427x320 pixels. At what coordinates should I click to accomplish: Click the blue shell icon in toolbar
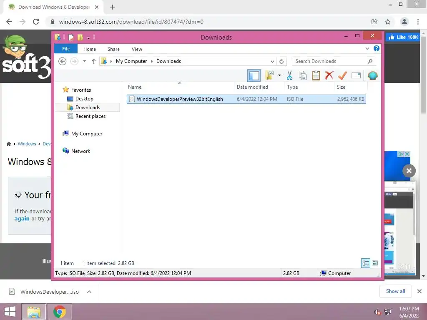click(372, 75)
